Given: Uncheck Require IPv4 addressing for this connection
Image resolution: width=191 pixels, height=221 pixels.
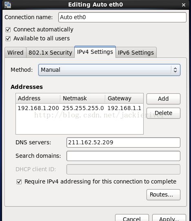Looking at the screenshot, I should click(19, 182).
